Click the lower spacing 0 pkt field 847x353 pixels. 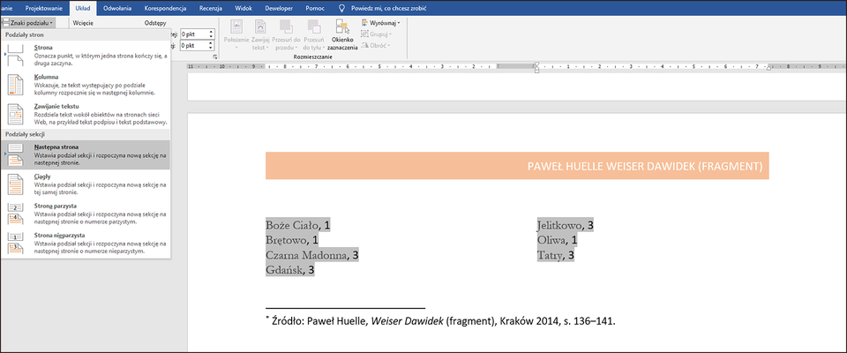click(x=192, y=45)
